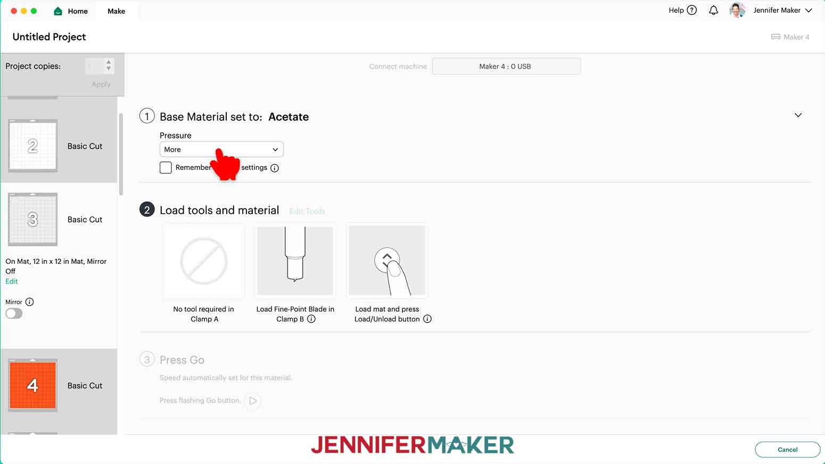This screenshot has width=825, height=464.
Task: Click the step 2 circle number
Action: pos(147,210)
